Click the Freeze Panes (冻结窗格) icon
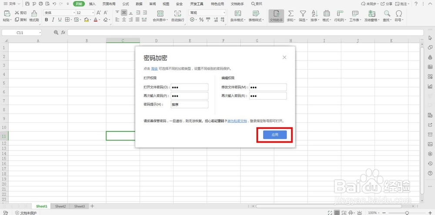The height and width of the screenshot is (215, 435). point(372,13)
